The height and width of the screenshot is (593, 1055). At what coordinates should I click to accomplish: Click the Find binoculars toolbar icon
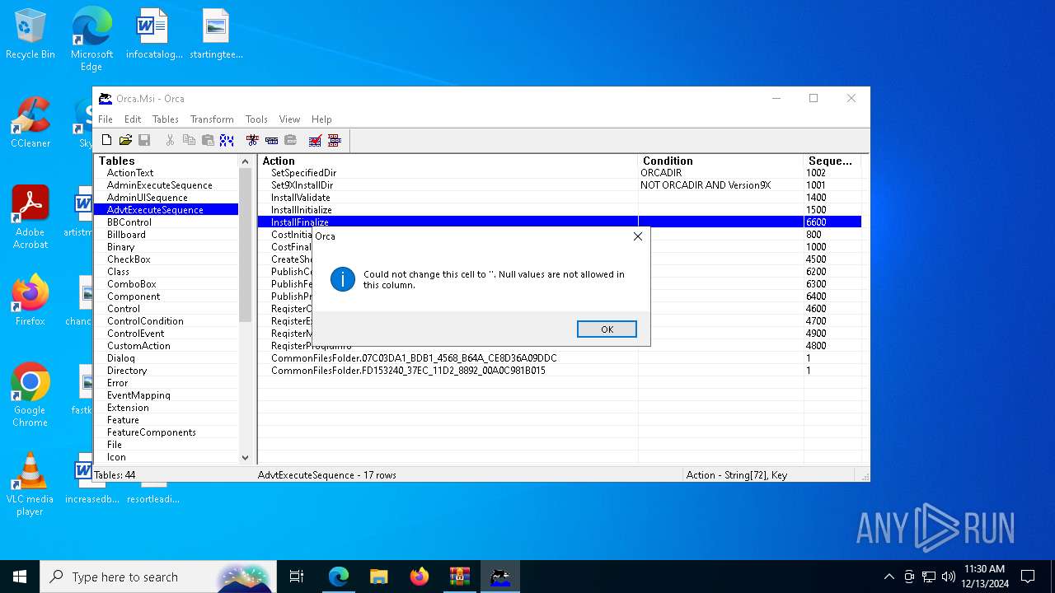[x=227, y=141]
